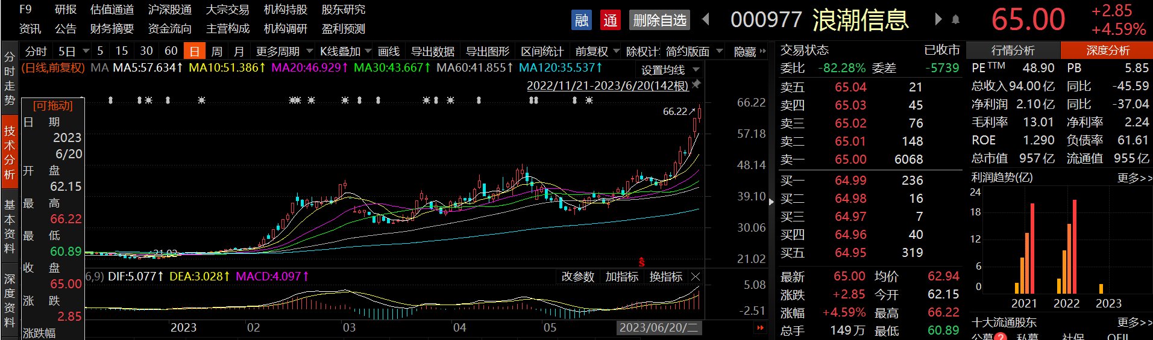Close the MACD indicator panel
This screenshot has height=340, width=1153.
(696, 277)
